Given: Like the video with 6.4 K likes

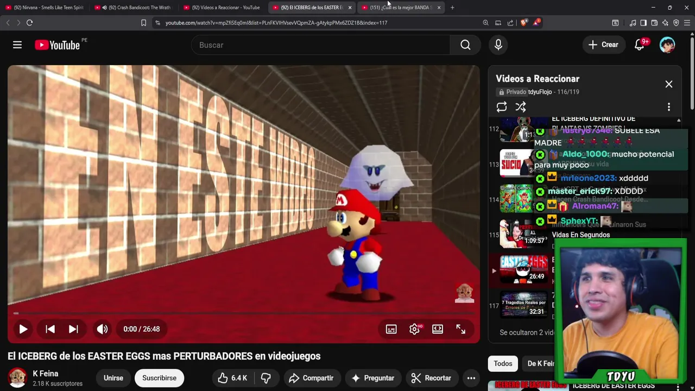Looking at the screenshot, I should pos(232,378).
